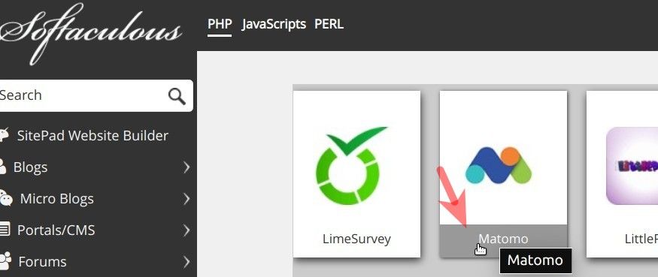This screenshot has width=658, height=277.
Task: Click the search magnifier icon
Action: tap(177, 96)
